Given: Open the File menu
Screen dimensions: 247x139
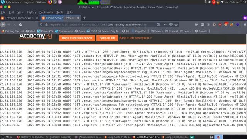Looking at the screenshot, I should [3, 12].
